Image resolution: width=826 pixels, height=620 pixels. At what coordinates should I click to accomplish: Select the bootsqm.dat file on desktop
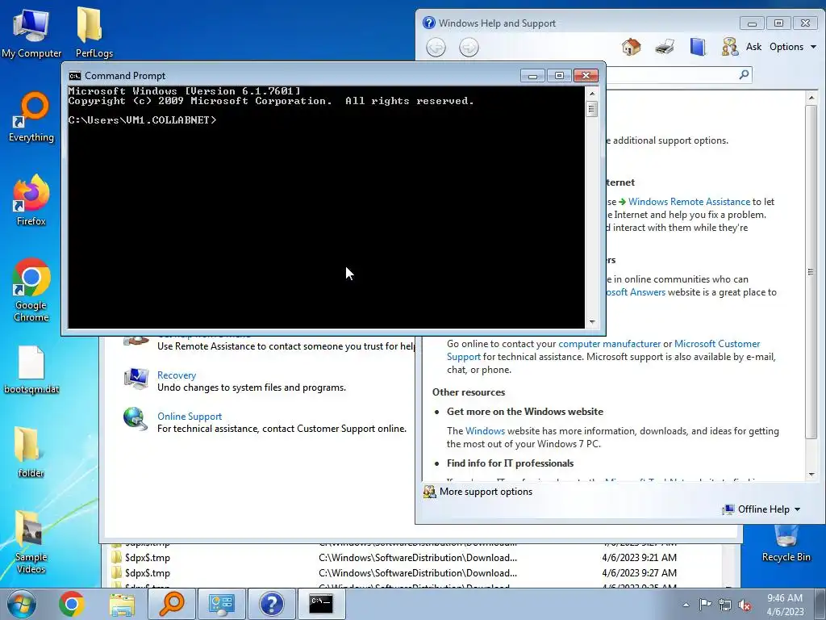[31, 370]
